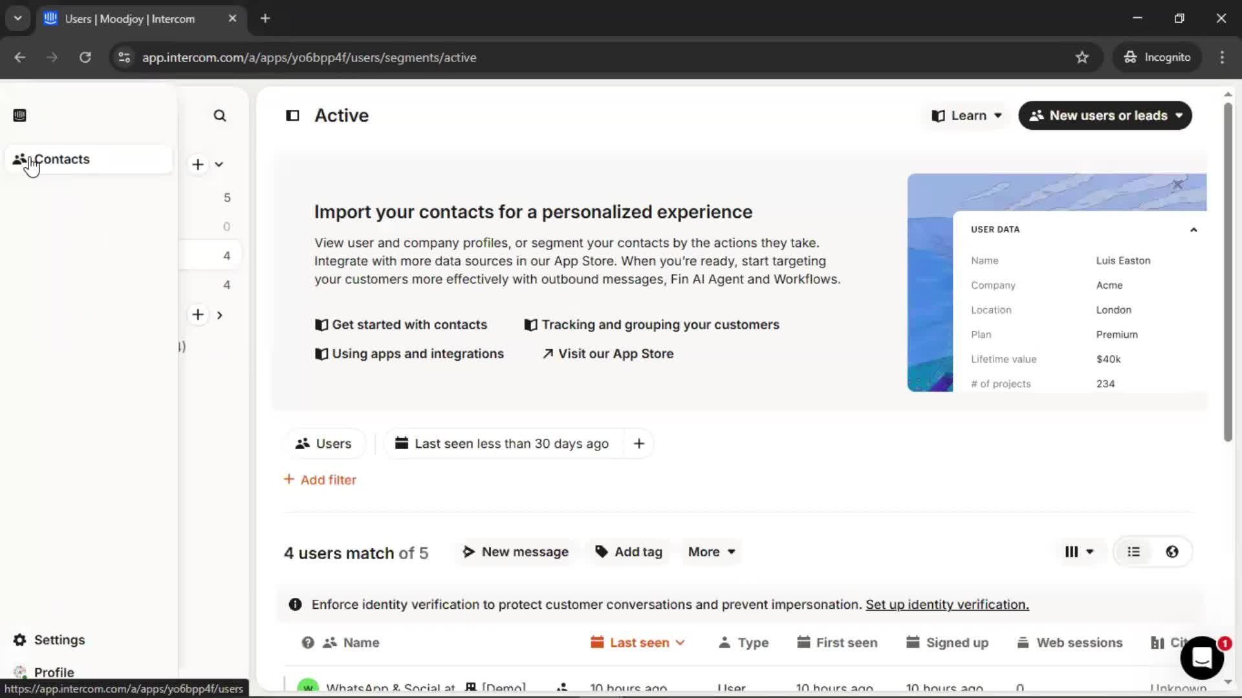Open Tracking and grouping your customers article

[x=652, y=324]
